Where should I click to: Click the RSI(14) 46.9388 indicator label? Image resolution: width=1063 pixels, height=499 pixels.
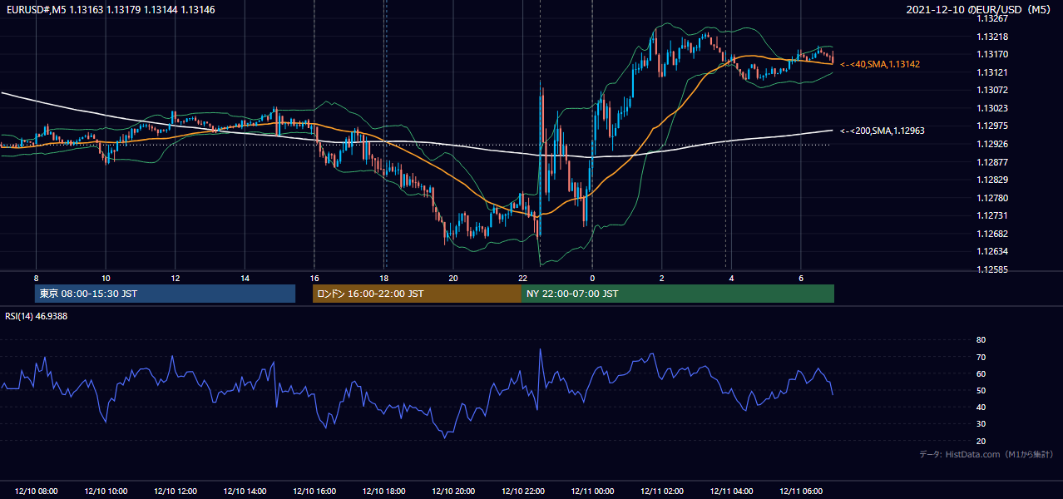[x=37, y=316]
